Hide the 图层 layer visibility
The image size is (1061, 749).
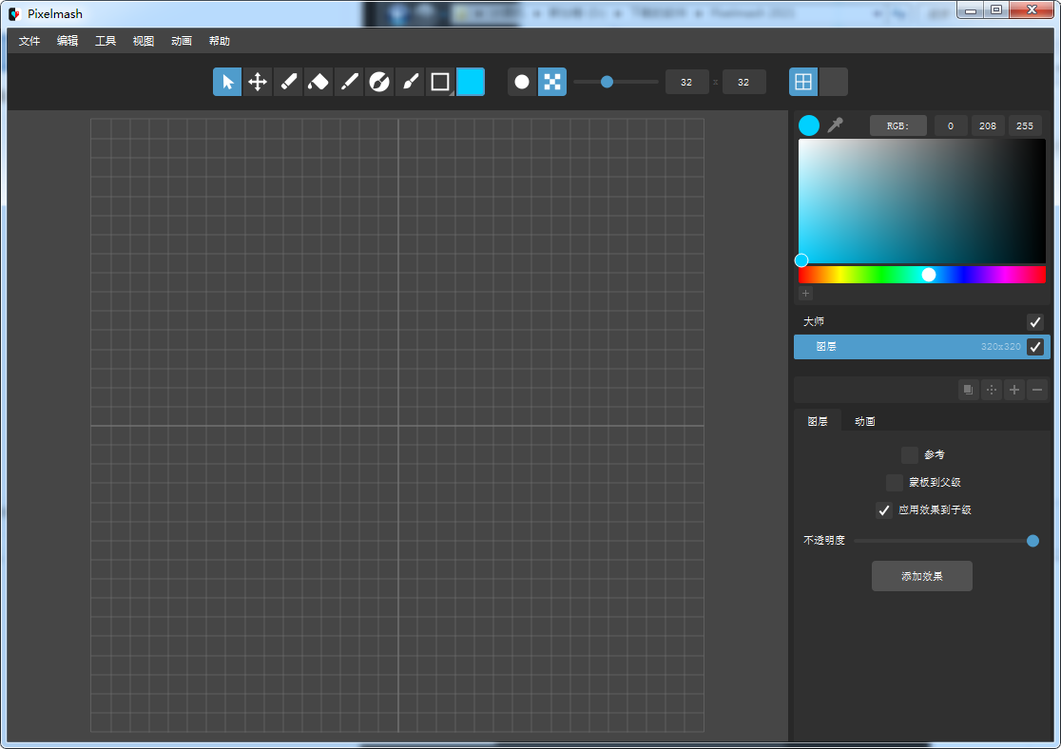1035,347
